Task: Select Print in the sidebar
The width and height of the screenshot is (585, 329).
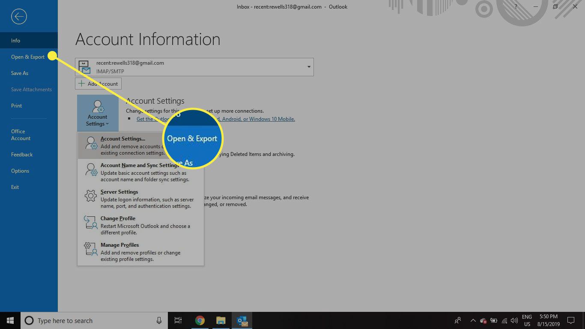Action: coord(29,105)
